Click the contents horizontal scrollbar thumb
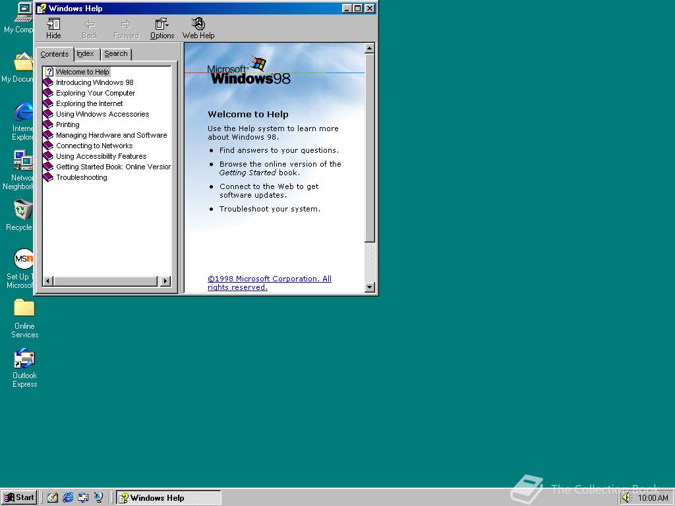 [105, 281]
